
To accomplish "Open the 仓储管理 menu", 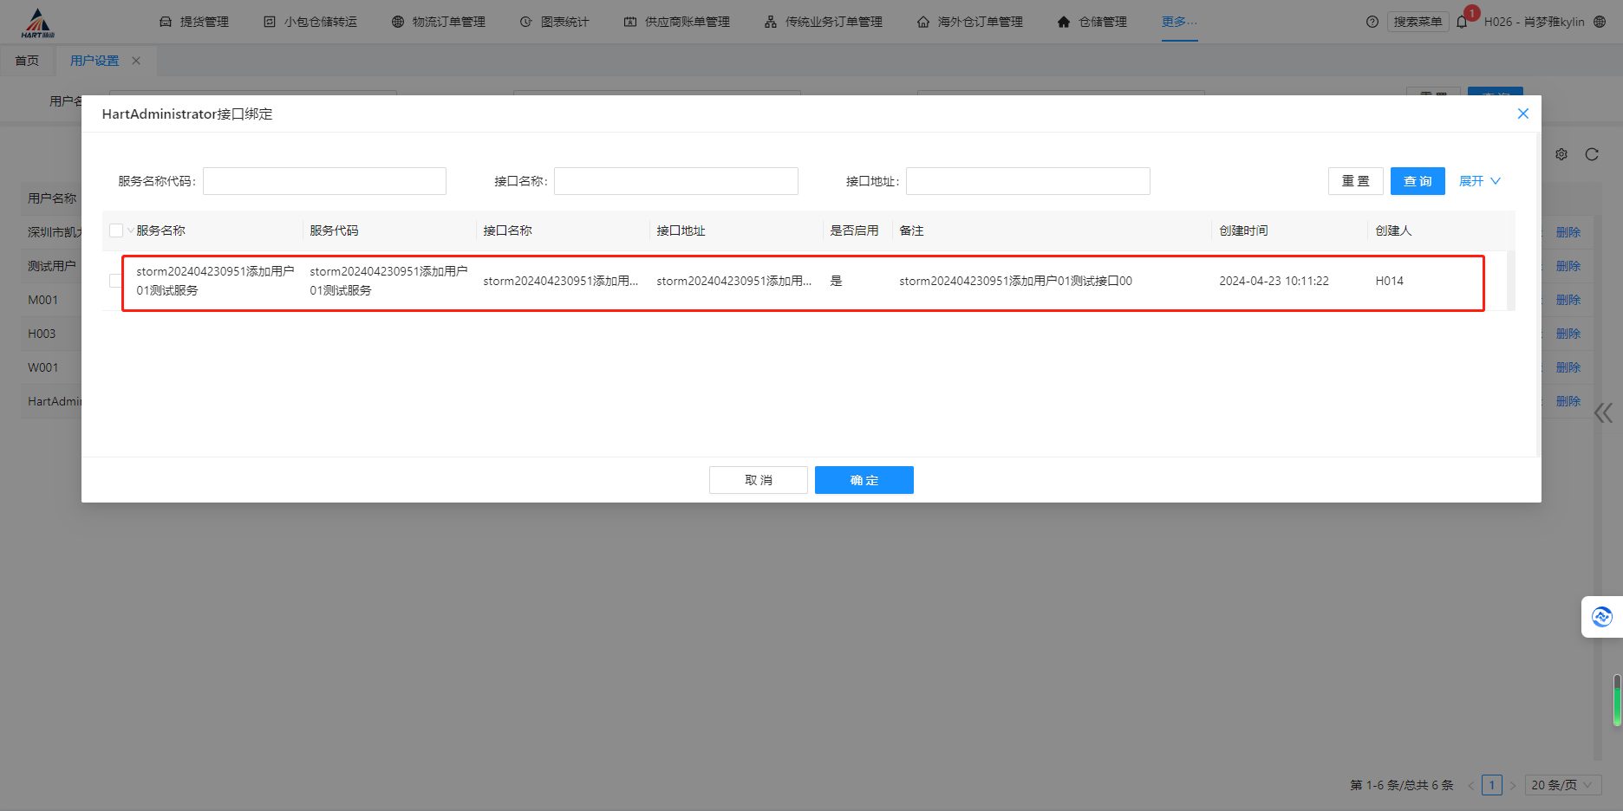I will pos(1092,22).
